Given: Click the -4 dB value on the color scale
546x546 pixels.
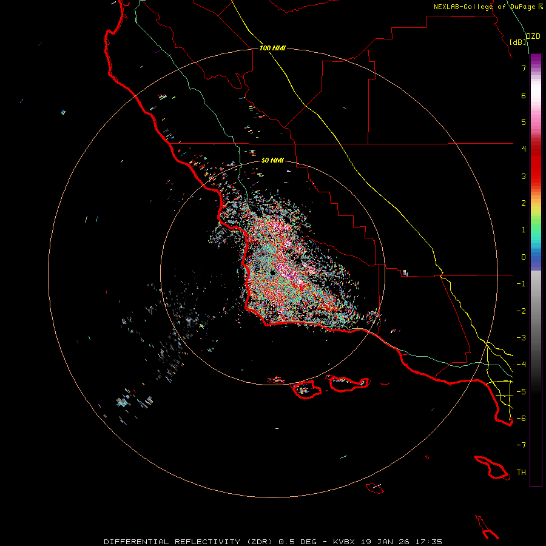Looking at the screenshot, I should [x=521, y=365].
